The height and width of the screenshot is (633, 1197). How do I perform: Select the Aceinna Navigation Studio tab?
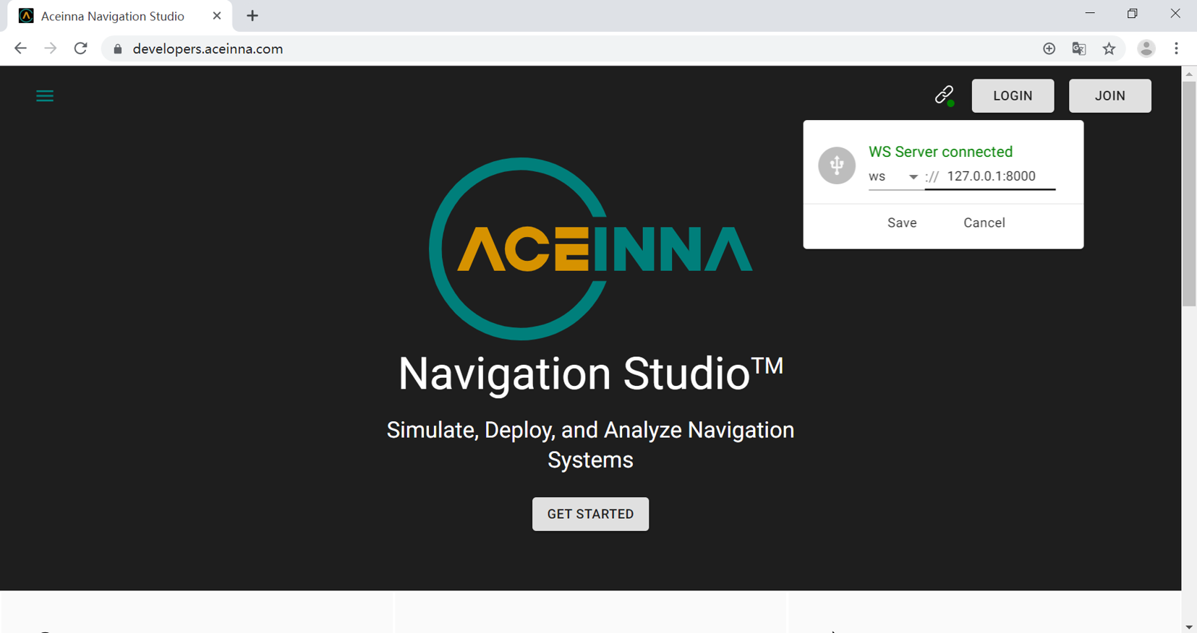tap(119, 16)
